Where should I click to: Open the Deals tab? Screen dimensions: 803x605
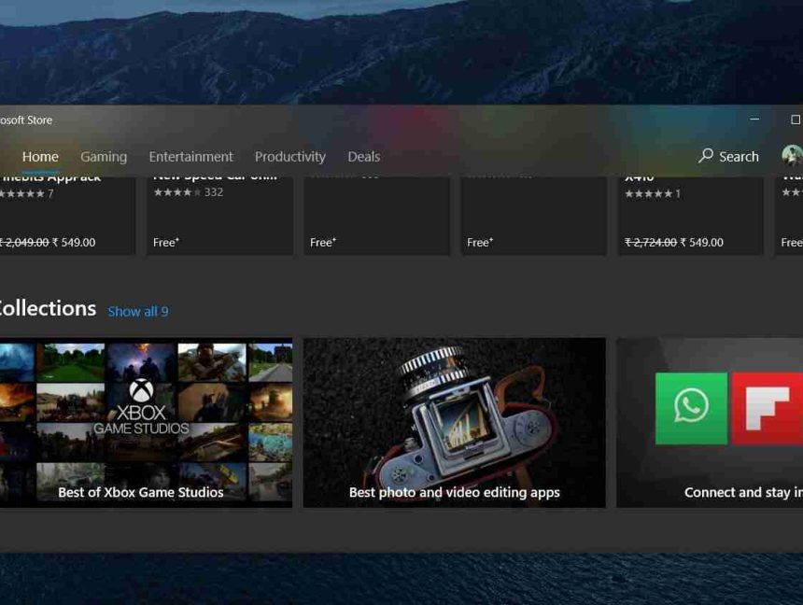363,157
